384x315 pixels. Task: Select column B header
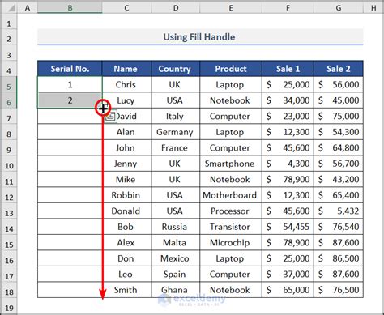point(70,8)
